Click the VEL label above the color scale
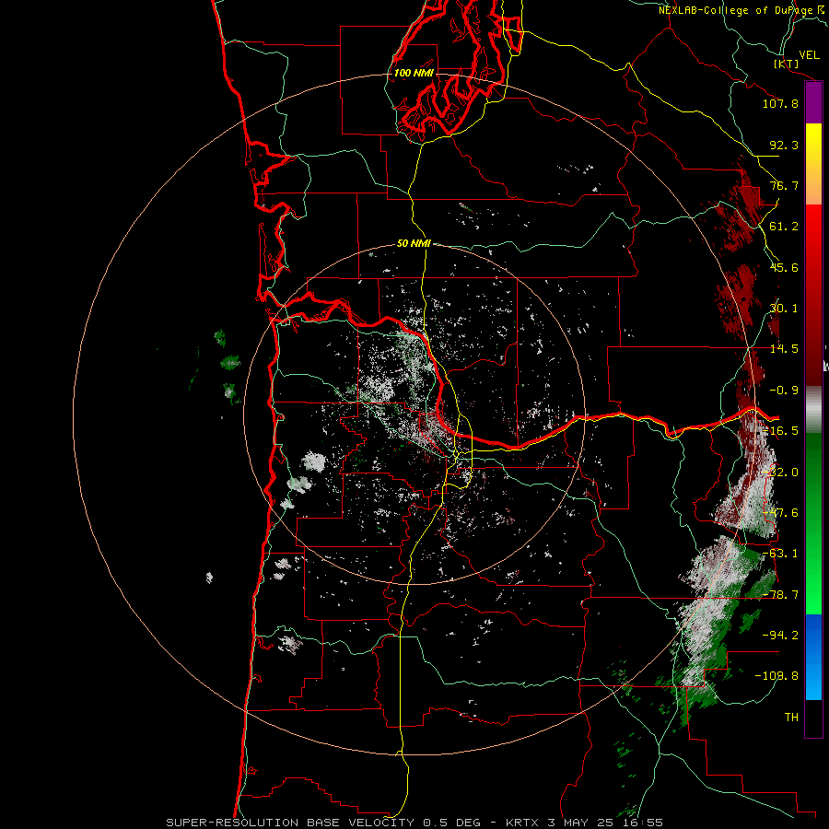The height and width of the screenshot is (829, 829). pyautogui.click(x=809, y=55)
